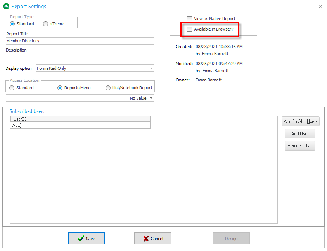This screenshot has height=251, width=327.
Task: Select the (ALL) user row
Action: (80, 125)
